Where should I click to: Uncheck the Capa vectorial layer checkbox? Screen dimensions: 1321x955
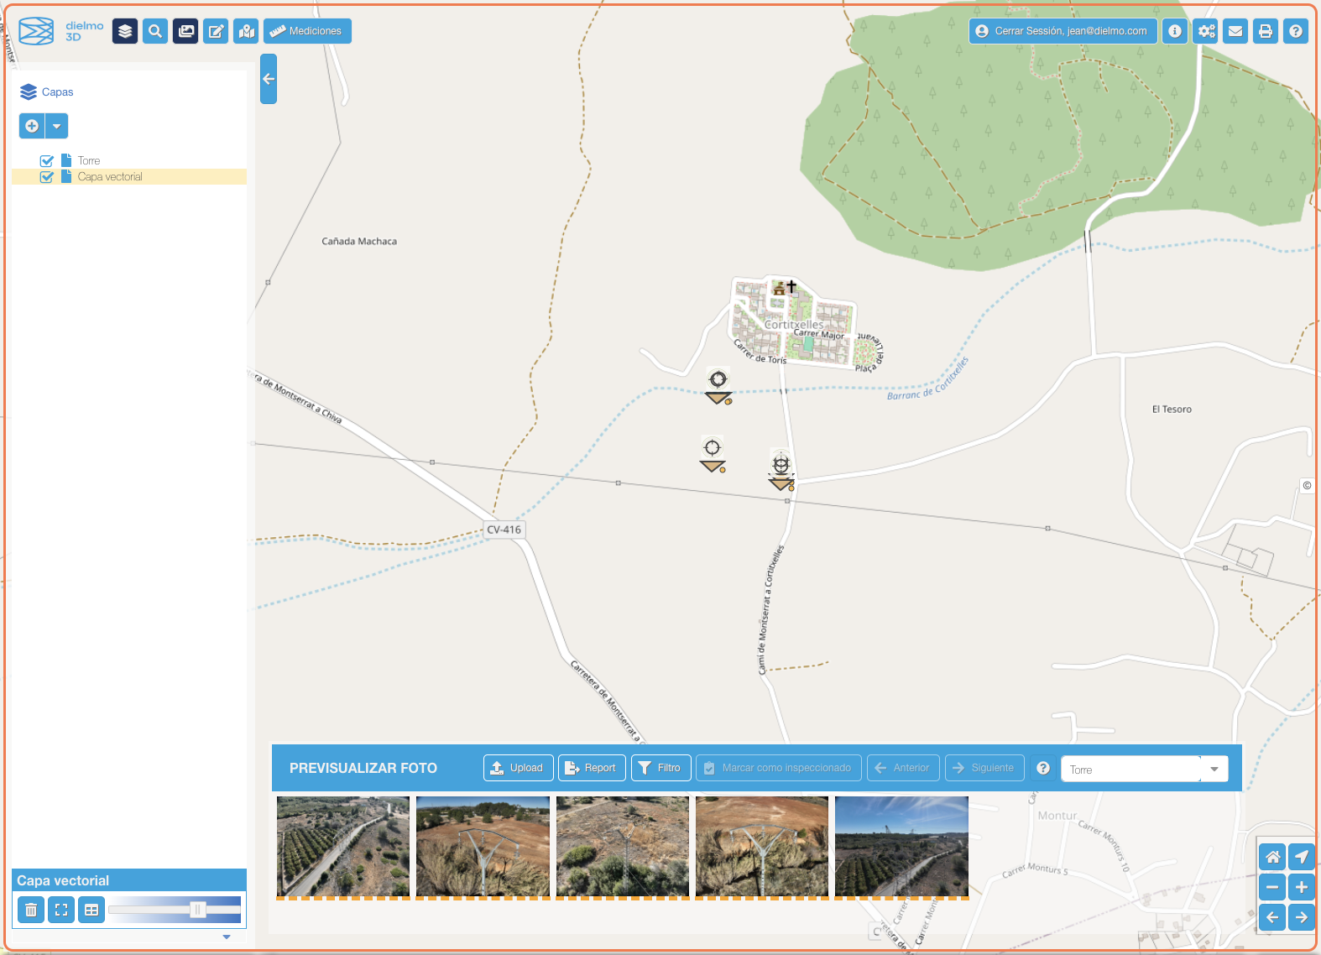tap(47, 177)
